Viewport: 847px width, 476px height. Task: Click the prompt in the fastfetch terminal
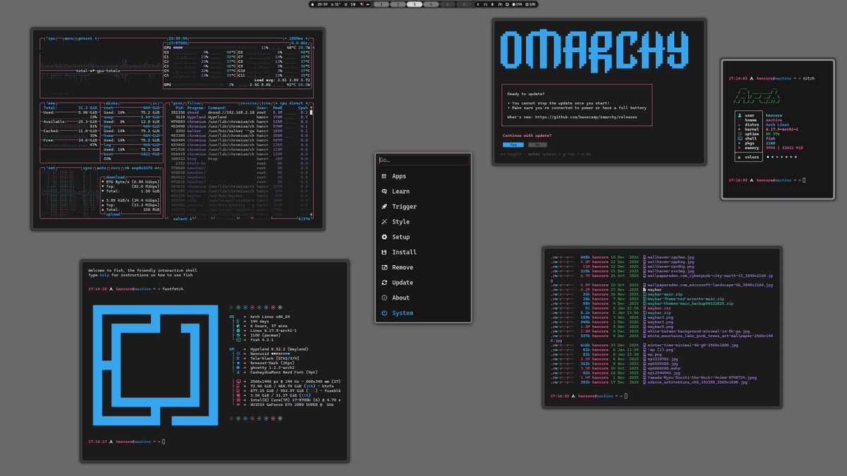click(x=126, y=441)
